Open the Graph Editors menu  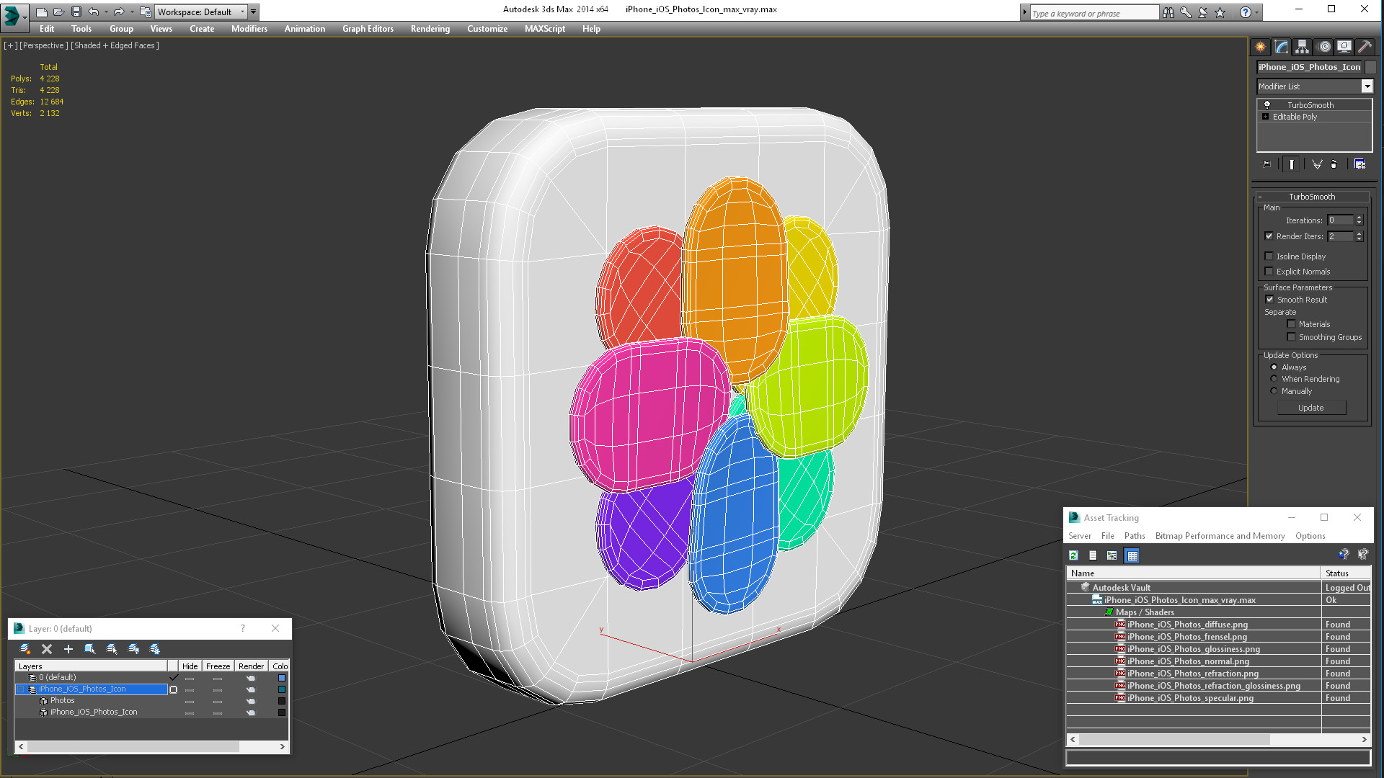(x=368, y=29)
